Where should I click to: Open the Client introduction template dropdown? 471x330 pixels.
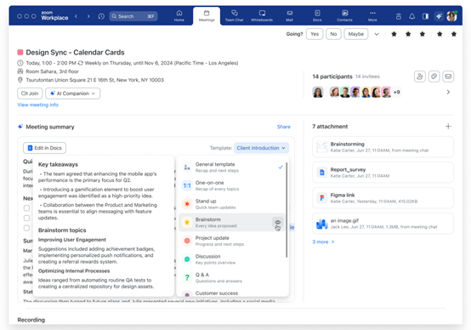[x=261, y=148]
